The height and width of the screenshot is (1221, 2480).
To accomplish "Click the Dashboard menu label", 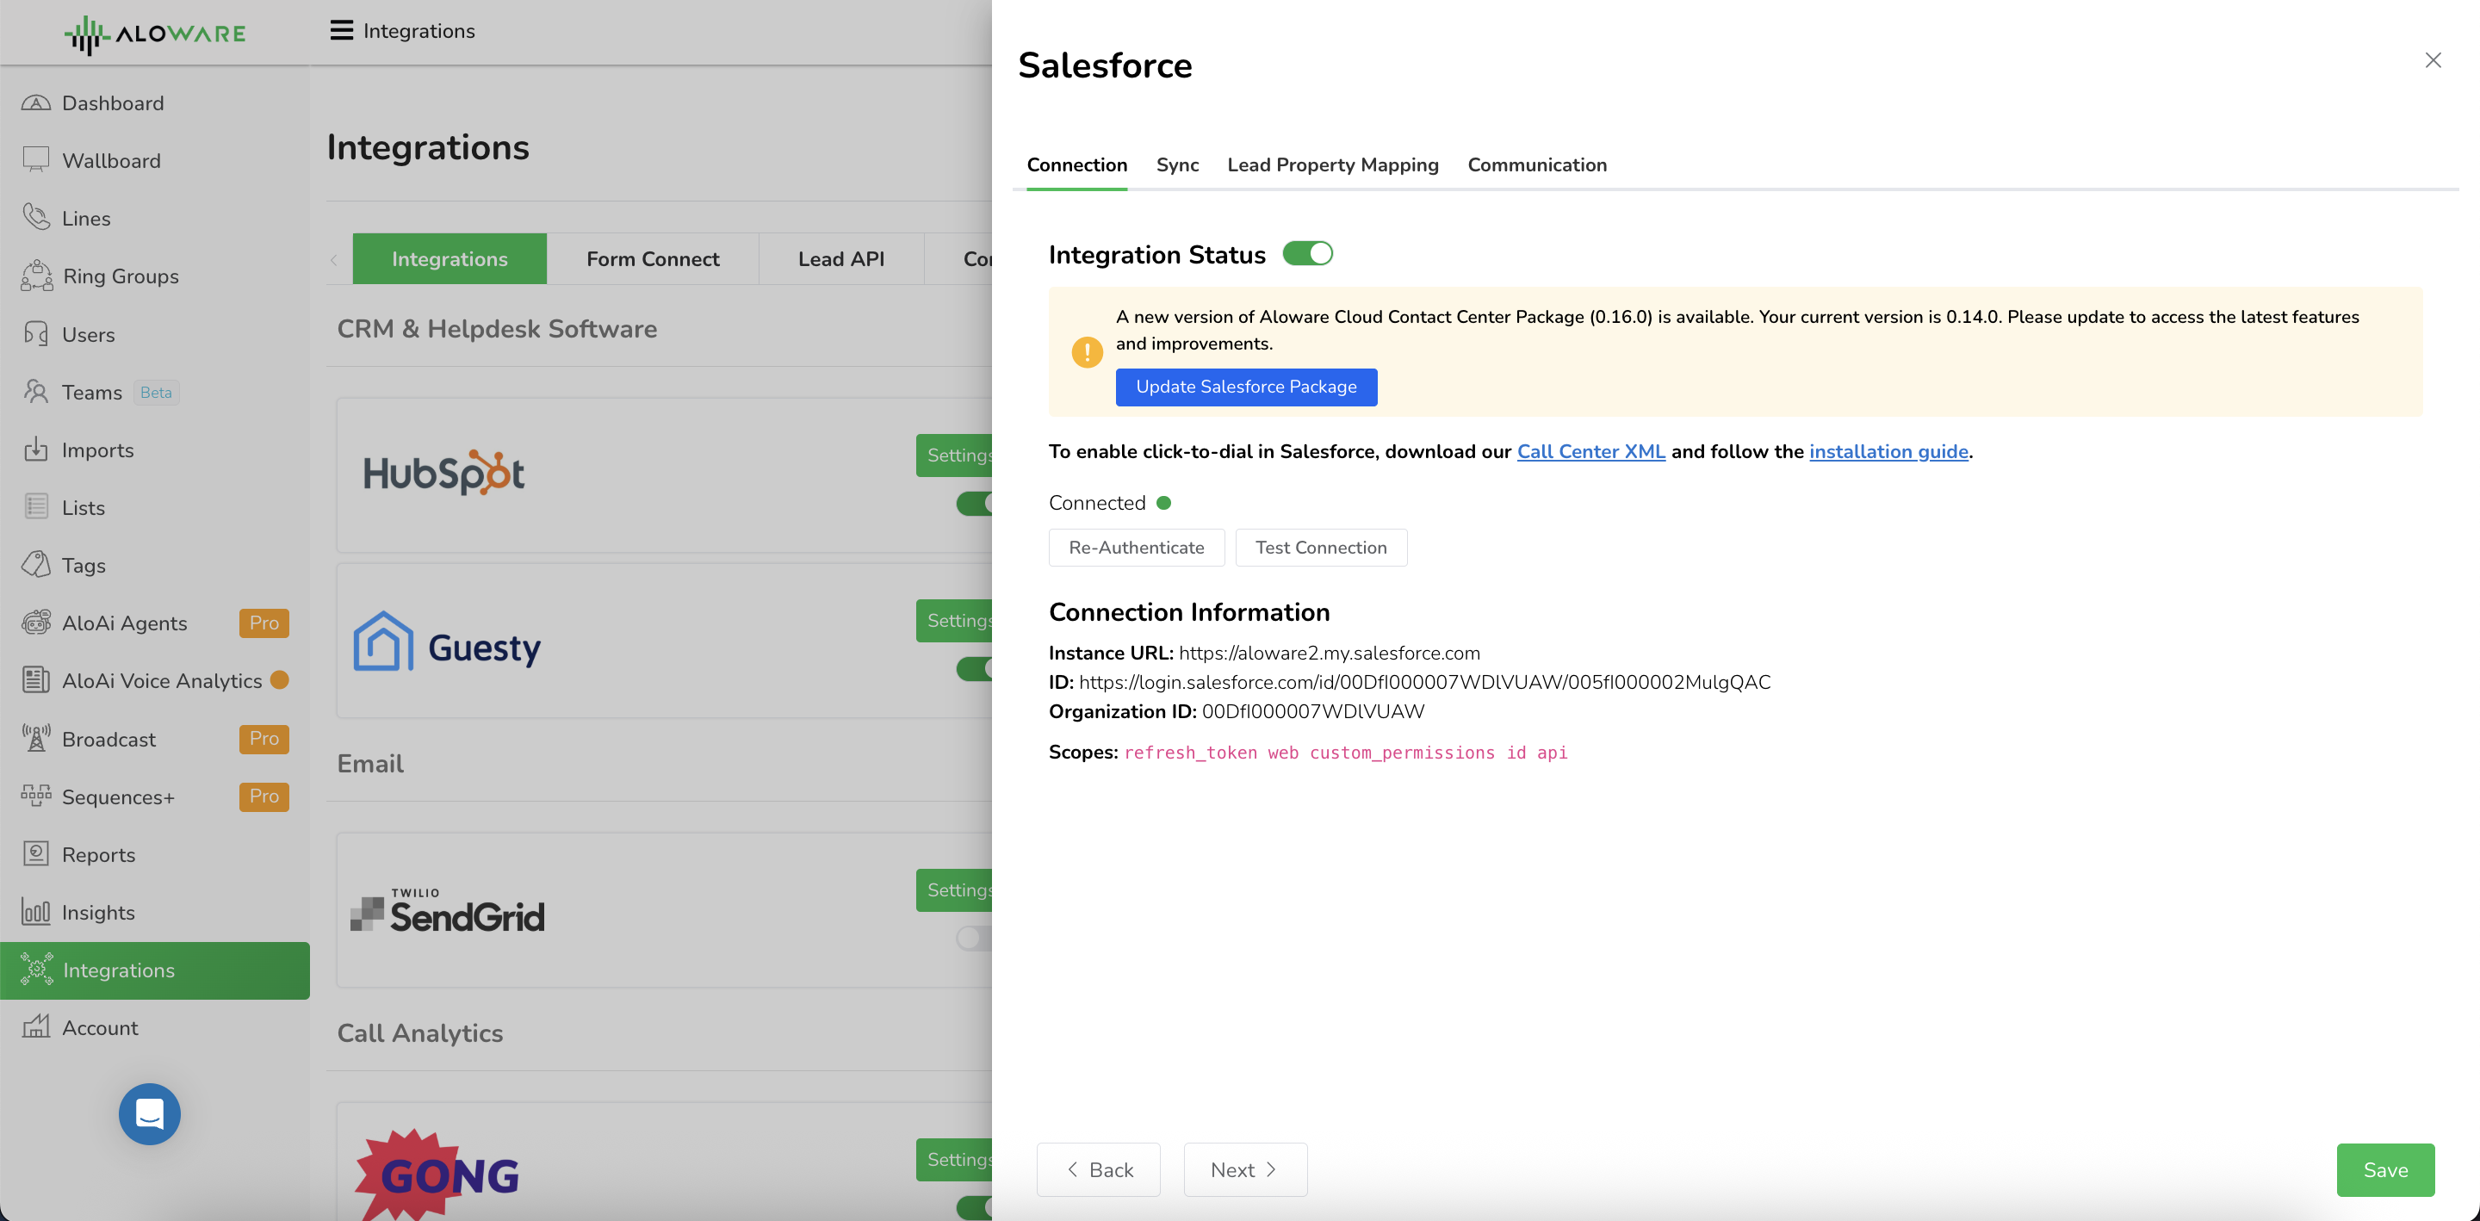I will point(113,103).
